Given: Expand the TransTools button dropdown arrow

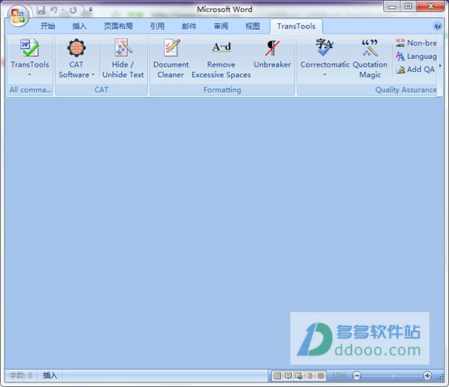Looking at the screenshot, I should coord(29,74).
